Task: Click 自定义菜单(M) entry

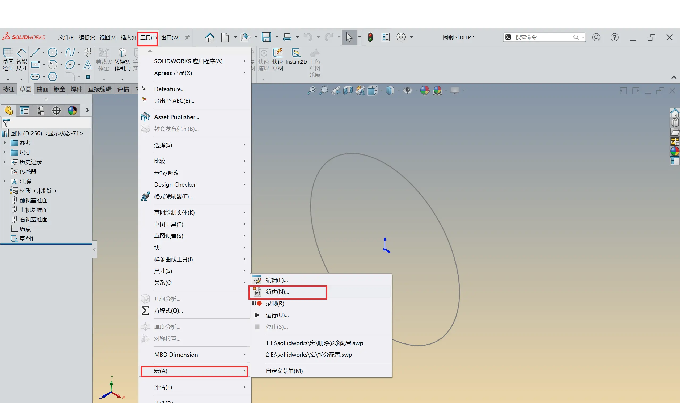Action: pos(284,371)
